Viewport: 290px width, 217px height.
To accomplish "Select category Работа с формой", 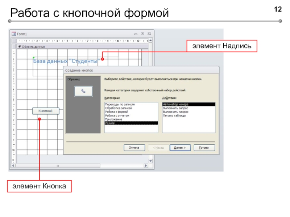I will coord(131,112).
